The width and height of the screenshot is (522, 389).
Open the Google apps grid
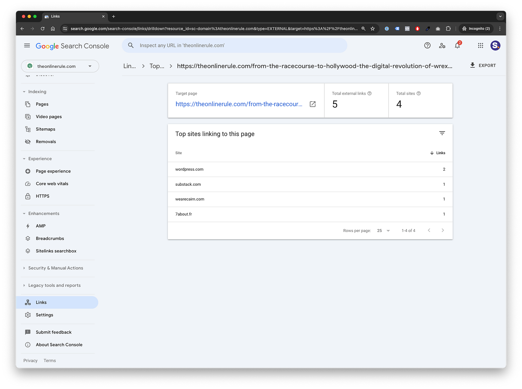tap(480, 46)
